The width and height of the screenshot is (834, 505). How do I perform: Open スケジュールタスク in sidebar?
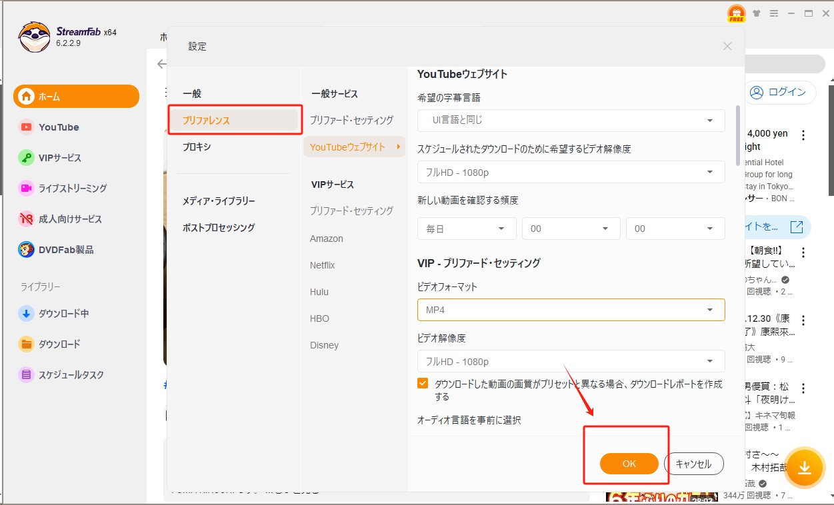pos(71,375)
